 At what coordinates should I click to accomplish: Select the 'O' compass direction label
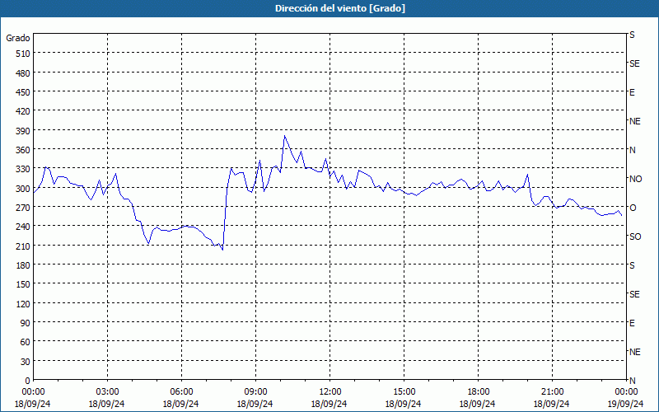(632, 208)
